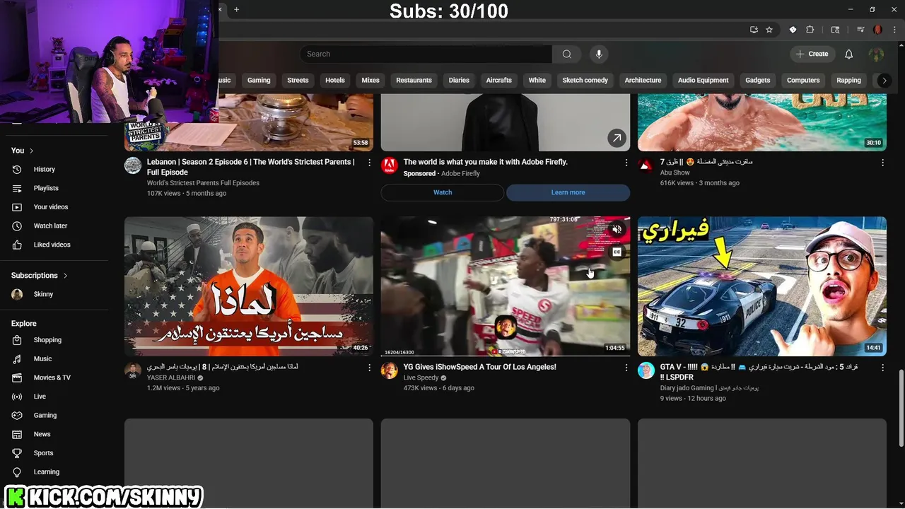Select the Gadgets chip

click(x=757, y=81)
